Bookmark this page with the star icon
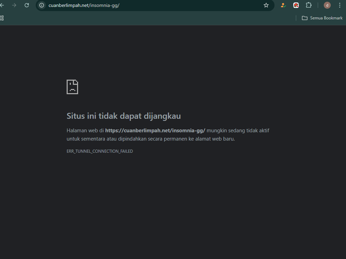The height and width of the screenshot is (259, 346). pos(266,5)
